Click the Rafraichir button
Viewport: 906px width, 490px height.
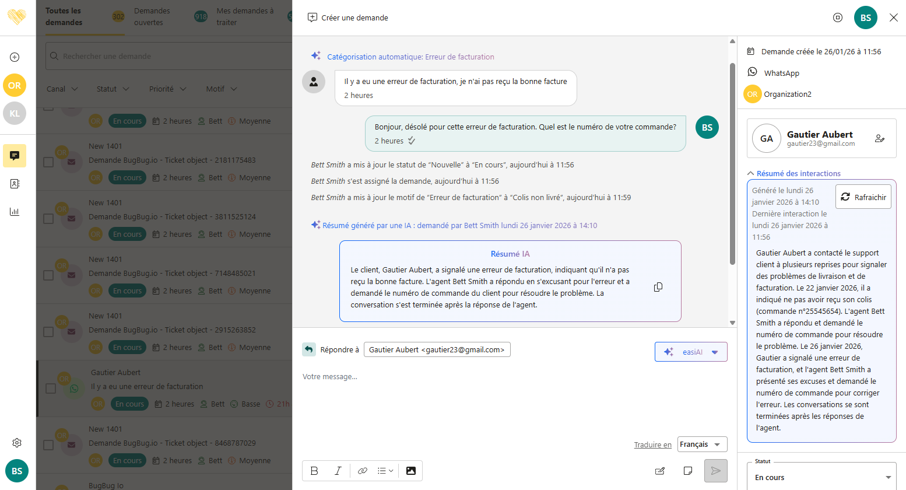click(863, 197)
